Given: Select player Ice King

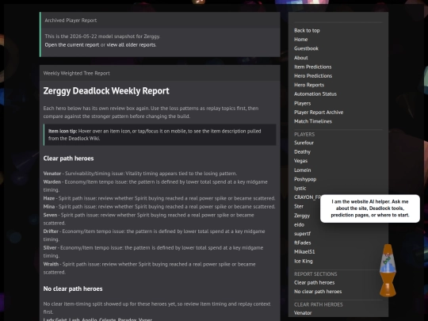Looking at the screenshot, I should click(304, 261).
